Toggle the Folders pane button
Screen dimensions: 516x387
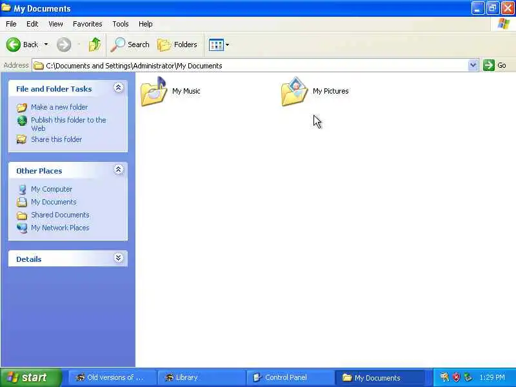click(177, 45)
